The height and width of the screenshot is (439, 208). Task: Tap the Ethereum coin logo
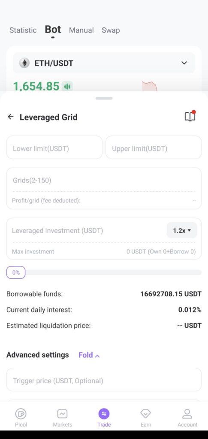24,63
